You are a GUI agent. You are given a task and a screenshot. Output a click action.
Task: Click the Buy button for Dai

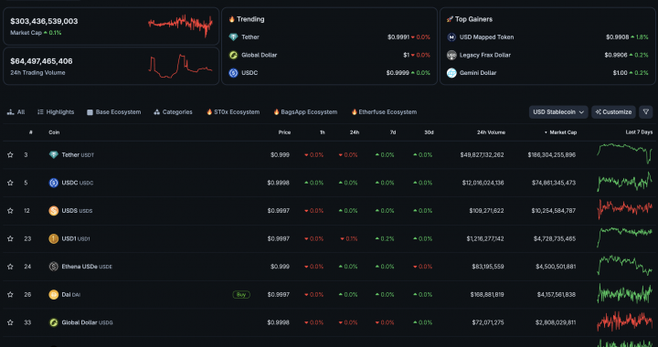click(241, 295)
